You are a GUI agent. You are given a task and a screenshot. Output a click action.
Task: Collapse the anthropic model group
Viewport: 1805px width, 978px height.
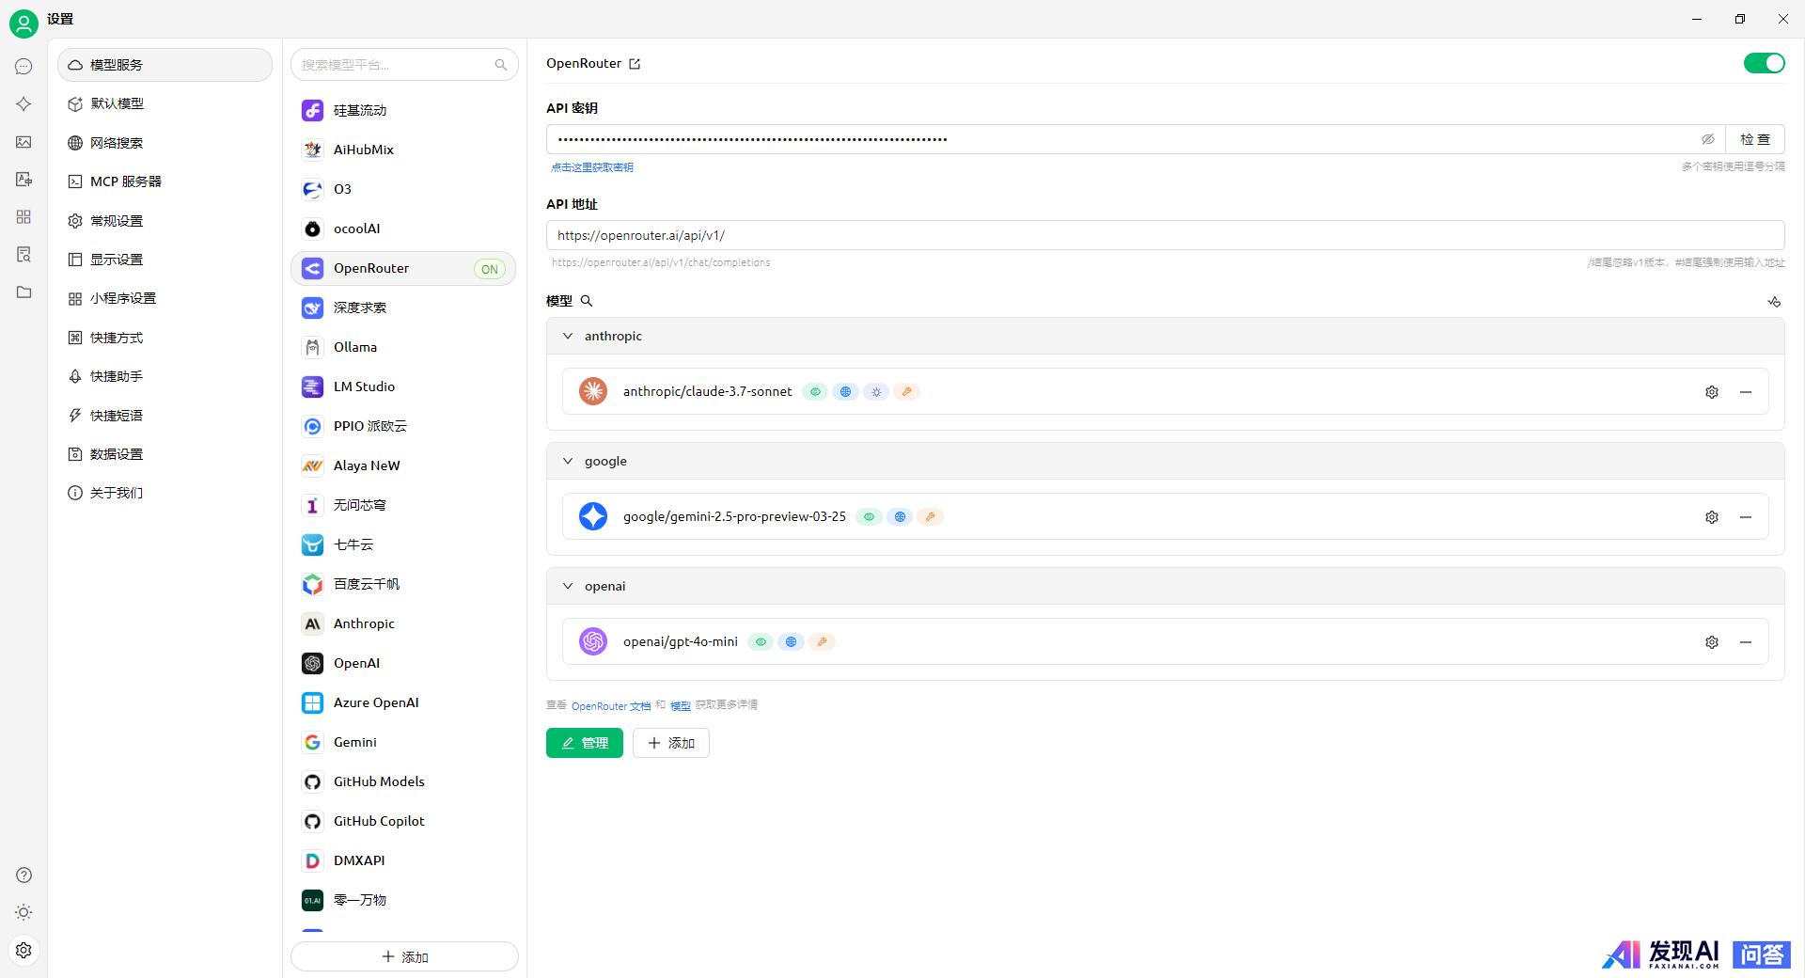(x=568, y=336)
